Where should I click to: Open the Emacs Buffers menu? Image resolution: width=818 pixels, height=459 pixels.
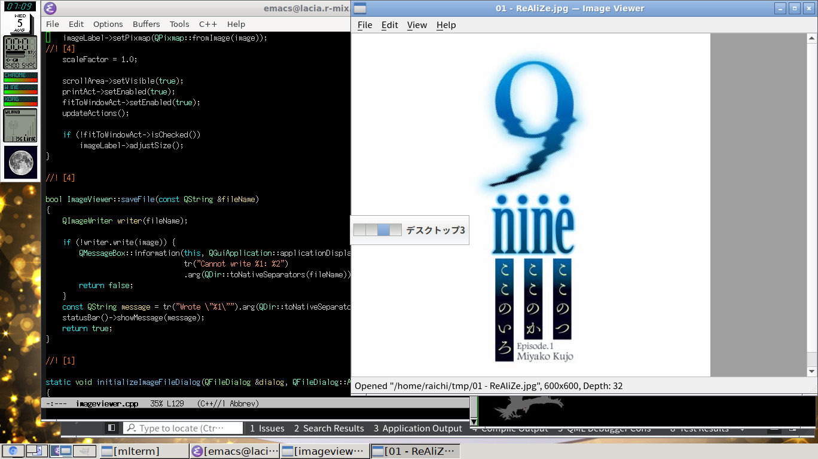(146, 24)
